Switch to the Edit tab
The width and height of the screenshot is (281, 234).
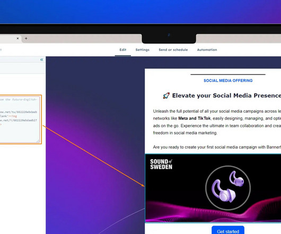tap(123, 50)
